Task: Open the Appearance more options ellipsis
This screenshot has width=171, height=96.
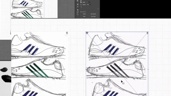Action: click(98, 9)
